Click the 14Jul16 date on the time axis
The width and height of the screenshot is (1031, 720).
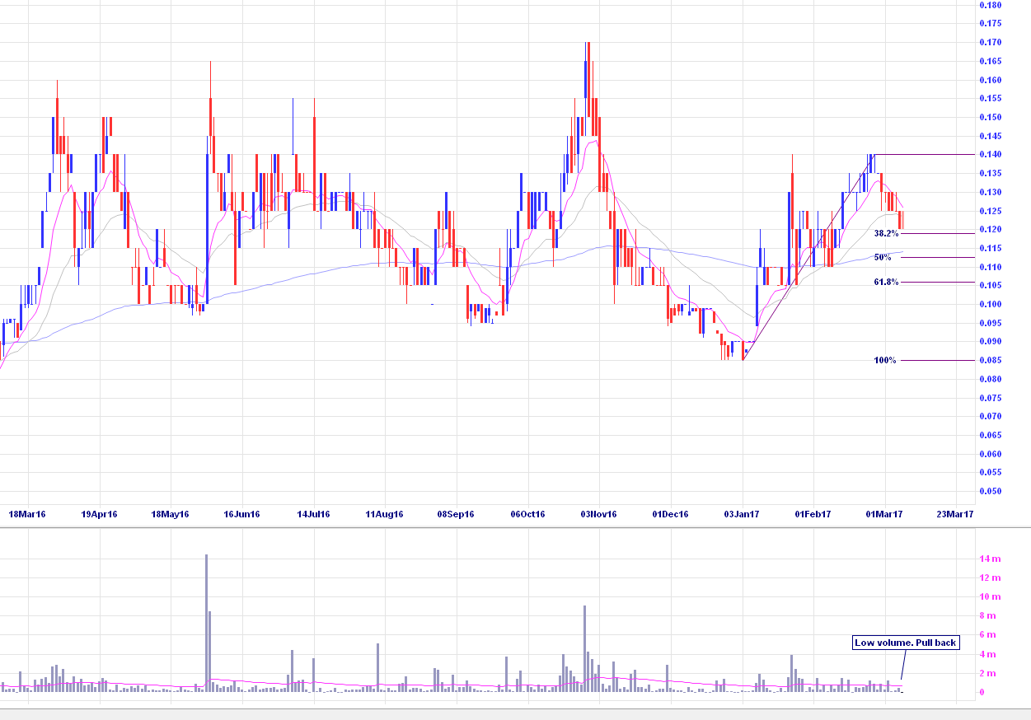(312, 514)
